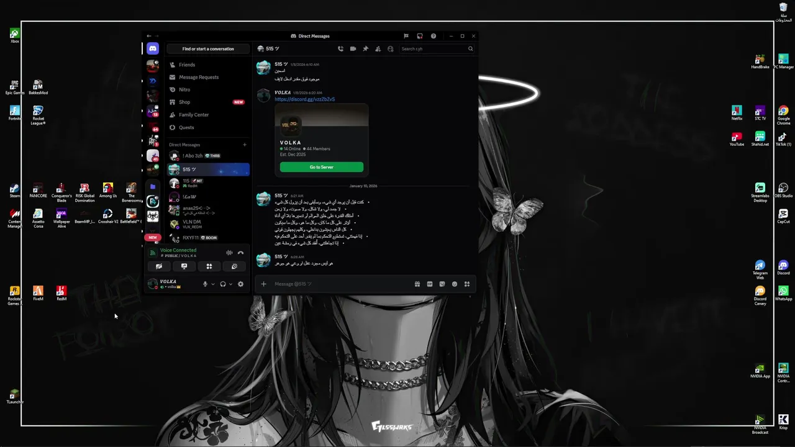Open emoji picker in message bar

(455, 284)
